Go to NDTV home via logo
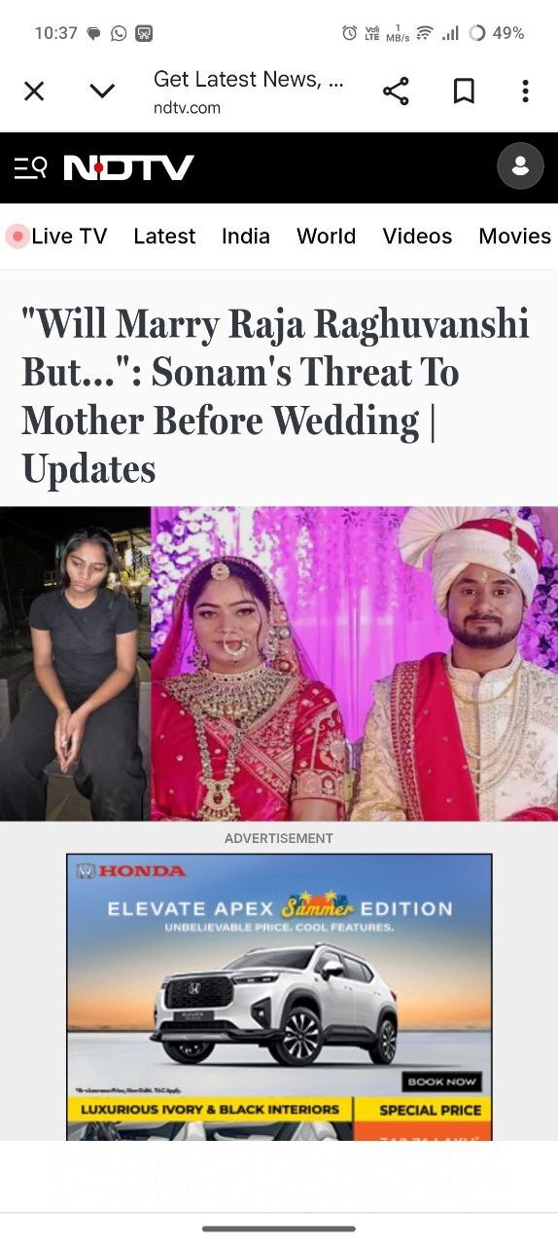The height and width of the screenshot is (1246, 558). click(128, 167)
